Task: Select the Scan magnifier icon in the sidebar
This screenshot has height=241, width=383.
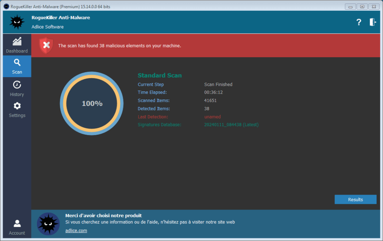Action: (x=17, y=63)
